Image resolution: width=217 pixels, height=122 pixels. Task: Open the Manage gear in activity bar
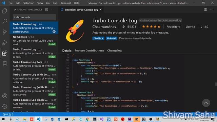pos(5,106)
